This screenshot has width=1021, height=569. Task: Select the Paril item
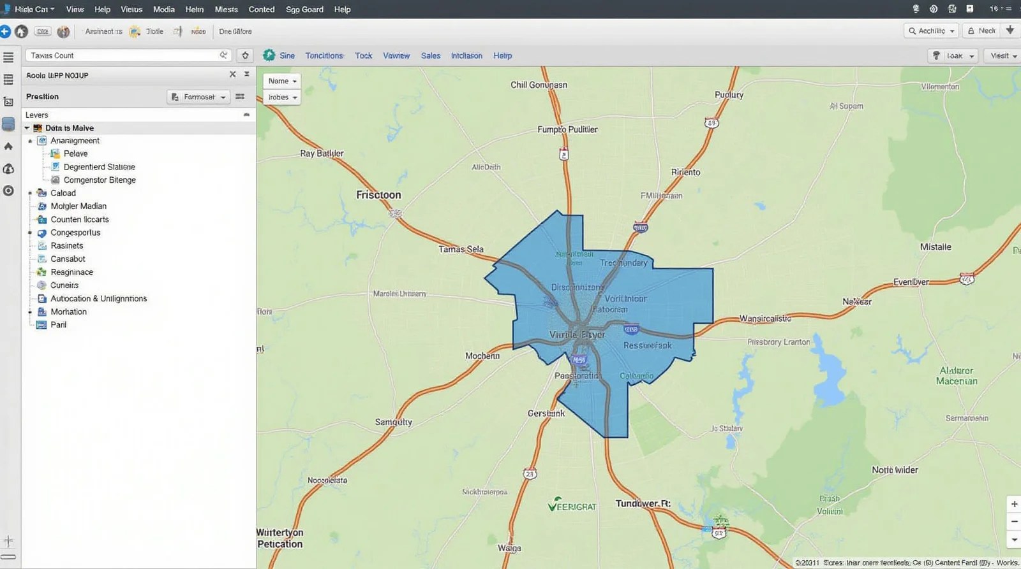coord(58,325)
